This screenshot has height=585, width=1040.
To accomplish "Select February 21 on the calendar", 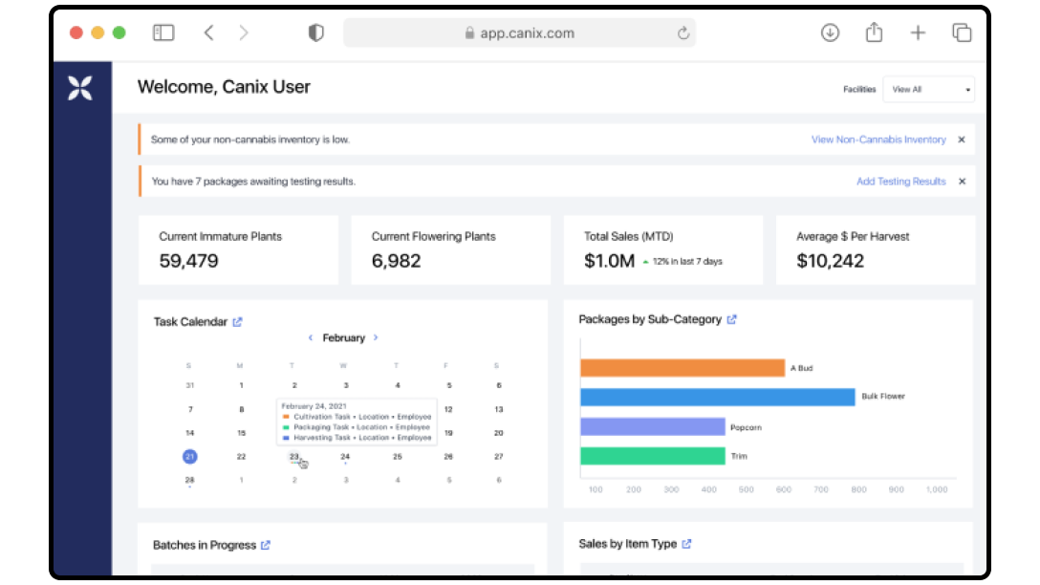I will 189,456.
